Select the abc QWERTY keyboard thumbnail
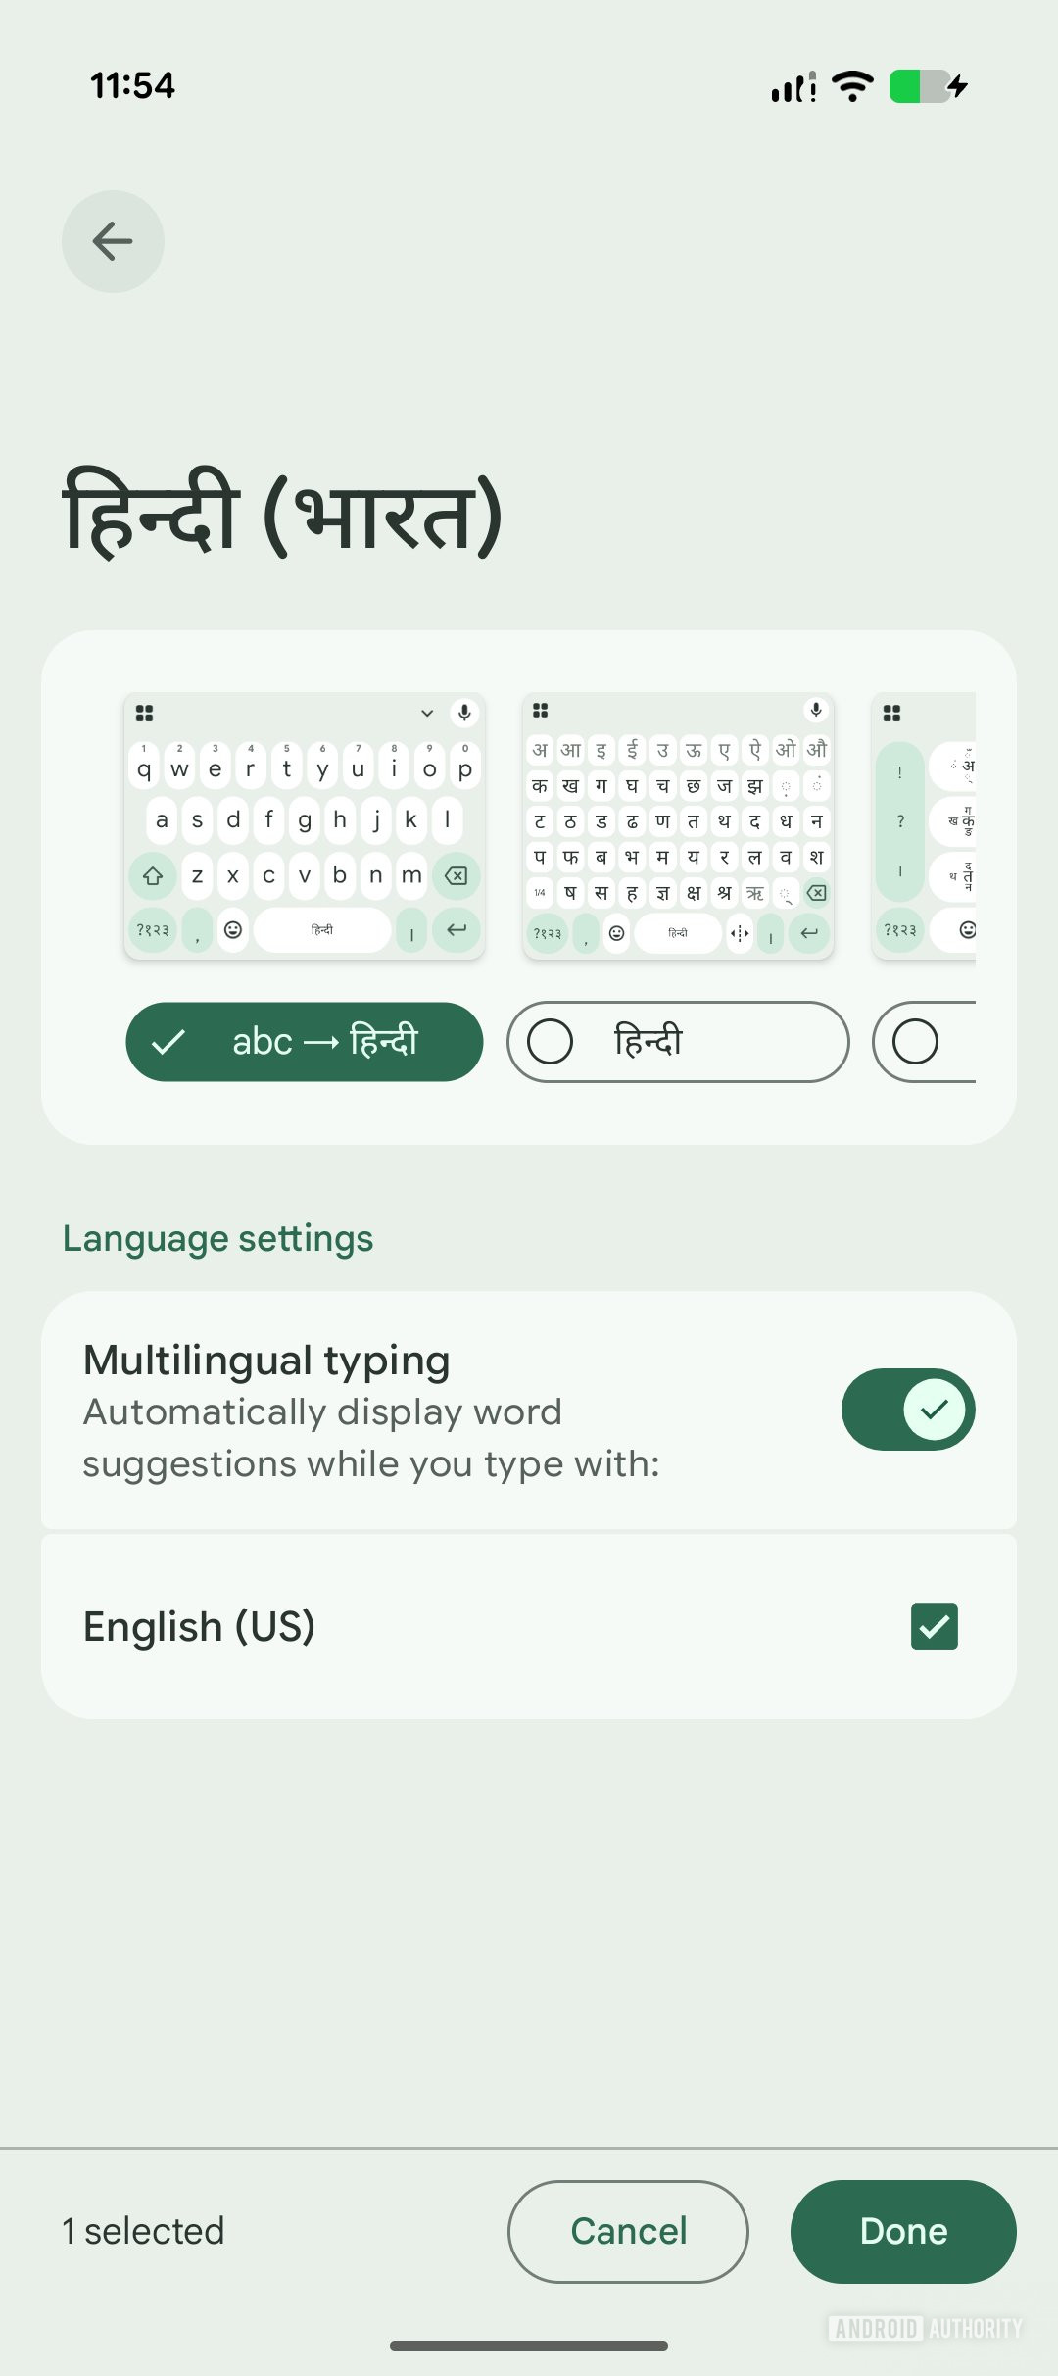The image size is (1058, 2376). [x=305, y=825]
